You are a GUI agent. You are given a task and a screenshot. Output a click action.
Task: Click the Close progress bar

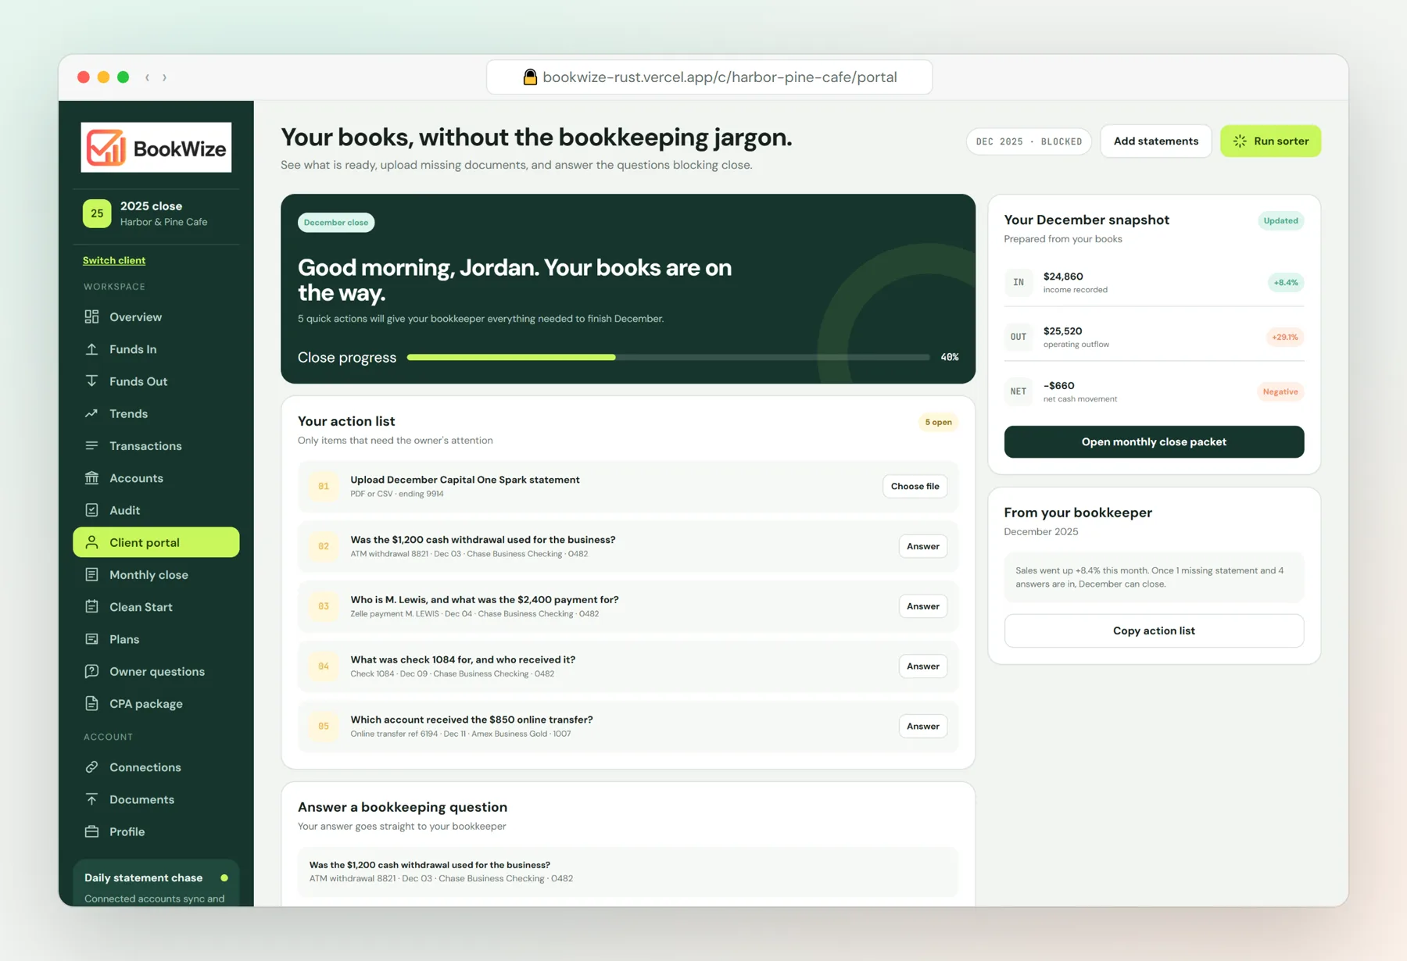point(668,357)
